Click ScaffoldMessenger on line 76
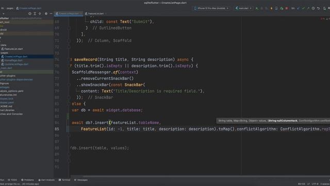The image size is (330, 186). 91,72
